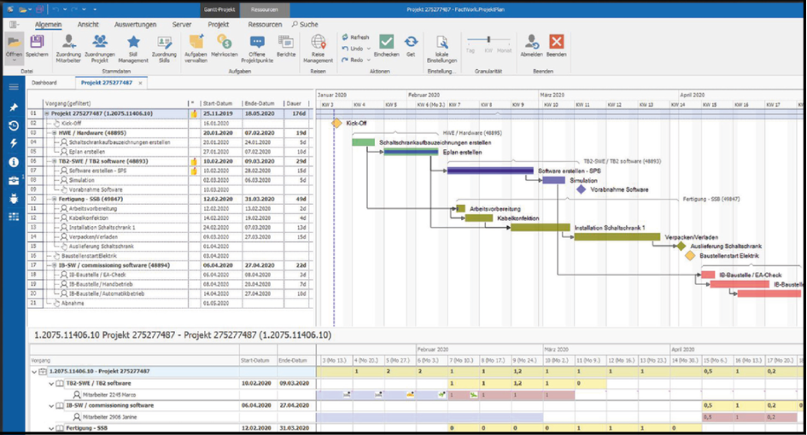Click the quick-access open folder in title bar
Screen dimensions: 807x435
23,9
